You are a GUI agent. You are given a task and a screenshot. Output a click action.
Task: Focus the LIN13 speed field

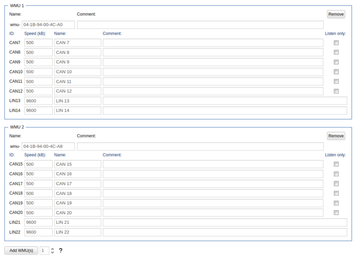point(38,101)
